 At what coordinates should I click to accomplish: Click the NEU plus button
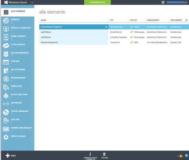[11, 156]
